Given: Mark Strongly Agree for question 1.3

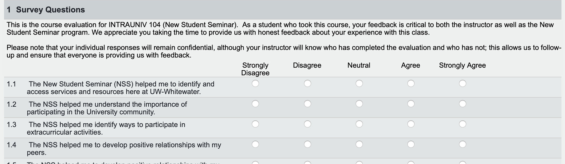Looking at the screenshot, I should pos(463,124).
